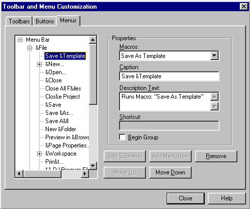Collapse the &File tree node

(29, 48)
